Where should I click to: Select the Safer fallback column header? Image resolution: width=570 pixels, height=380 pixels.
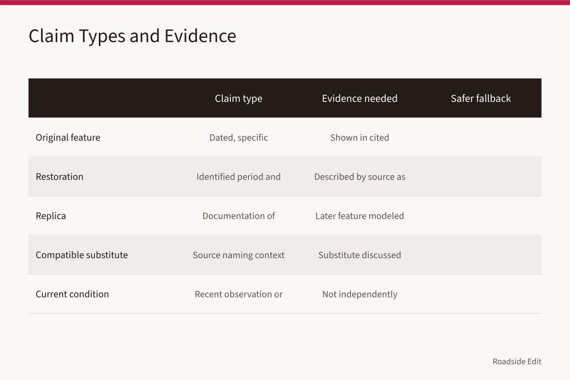(x=481, y=98)
